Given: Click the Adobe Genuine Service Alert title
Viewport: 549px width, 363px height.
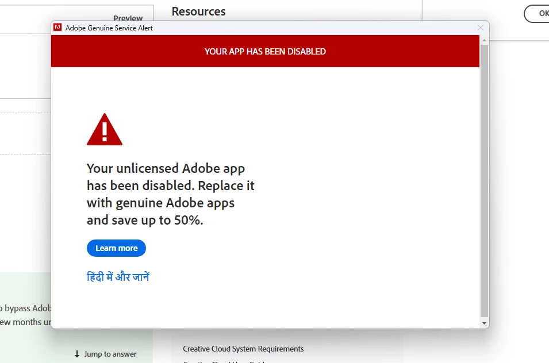Looking at the screenshot, I should click(x=109, y=28).
